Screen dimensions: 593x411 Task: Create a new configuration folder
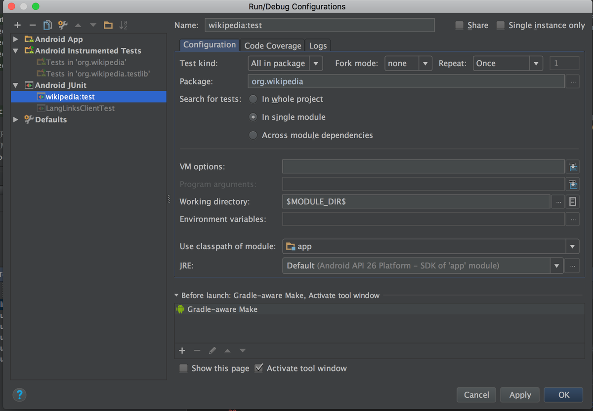[108, 25]
